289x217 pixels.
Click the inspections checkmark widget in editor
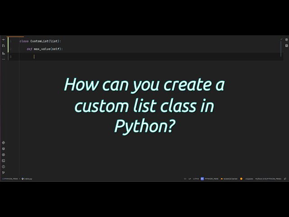[281, 39]
